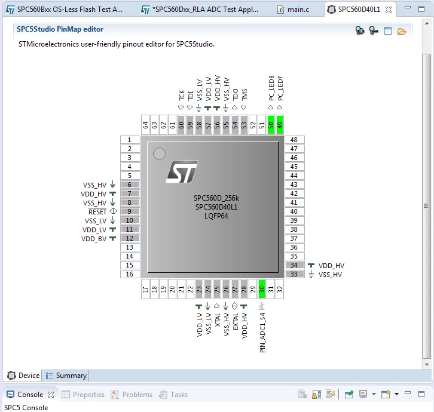Screen dimensions: 434x412
Task: Switch to the SPC560Bxx OS-Less Flash Test tab
Action: coord(65,10)
